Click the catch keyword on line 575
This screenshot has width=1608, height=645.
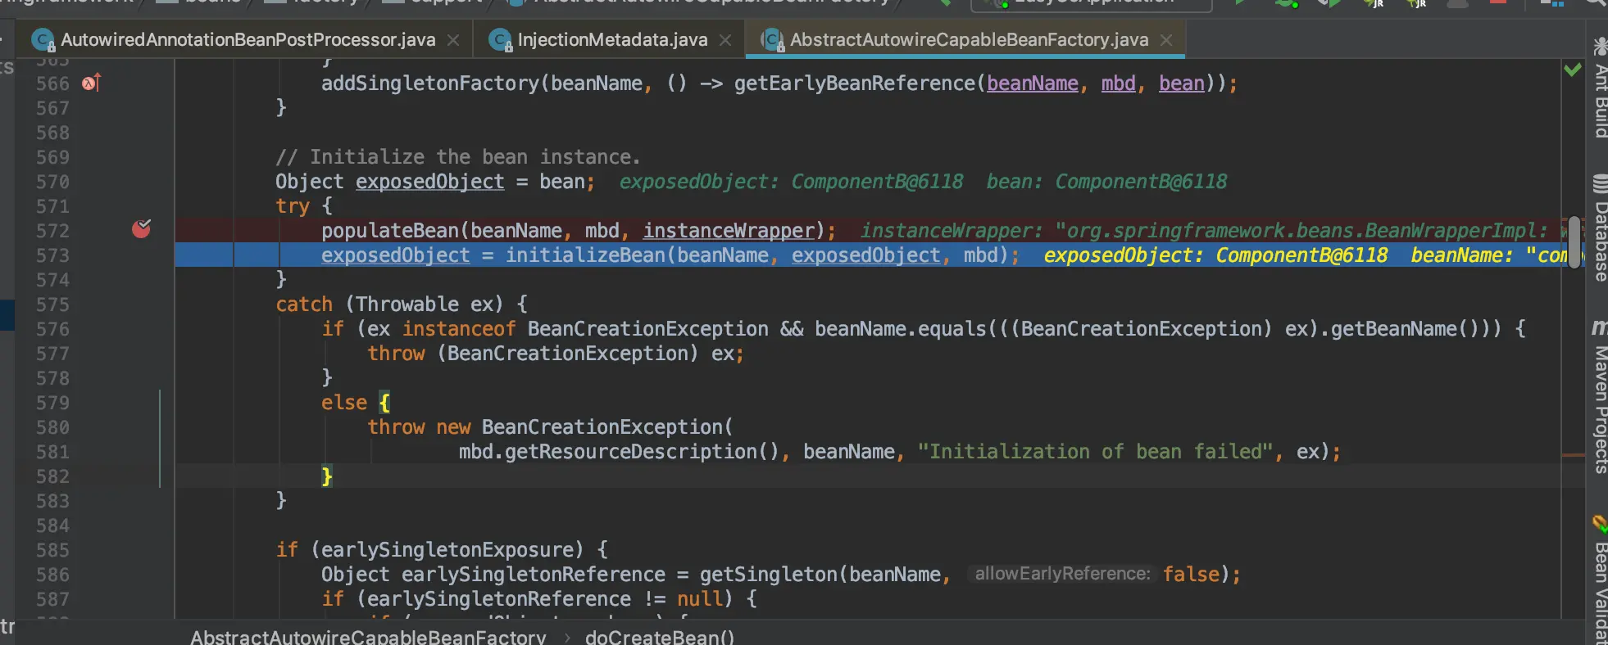[x=304, y=304]
